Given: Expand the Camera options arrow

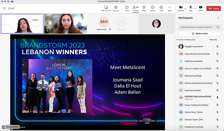Looking at the screenshot, I should point(185,9).
